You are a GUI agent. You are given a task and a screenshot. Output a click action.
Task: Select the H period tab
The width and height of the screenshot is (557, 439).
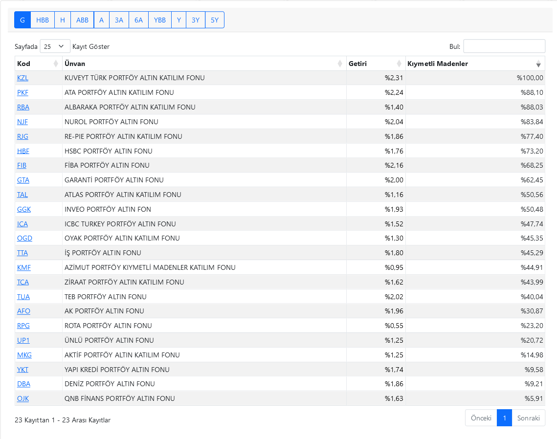[x=63, y=20]
